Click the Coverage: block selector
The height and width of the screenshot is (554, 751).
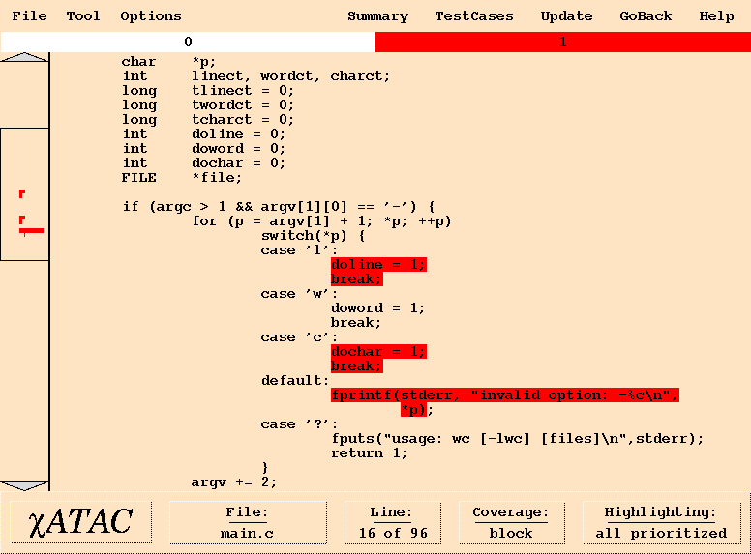coord(510,522)
